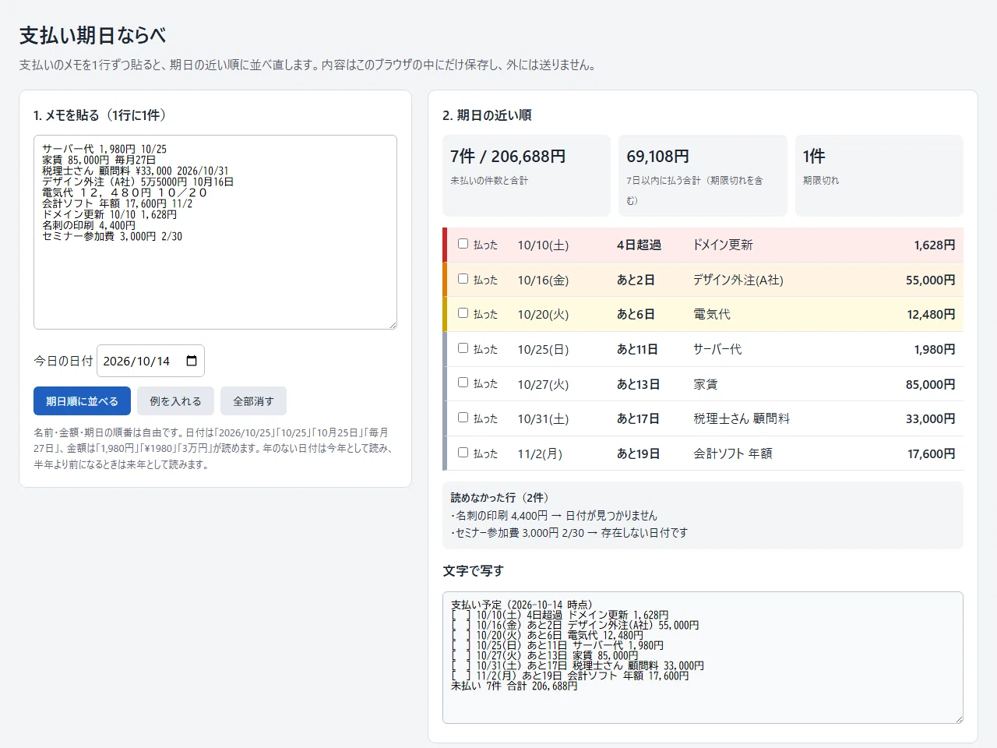Screen dimensions: 997x748
Task: Tick the サーバー代 paid checkbox
Action: 463,348
